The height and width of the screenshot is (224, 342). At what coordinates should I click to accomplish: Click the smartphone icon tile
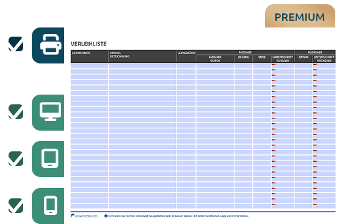[48, 206]
